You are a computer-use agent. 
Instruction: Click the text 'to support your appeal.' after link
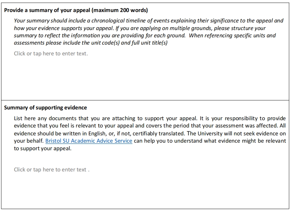(42, 149)
